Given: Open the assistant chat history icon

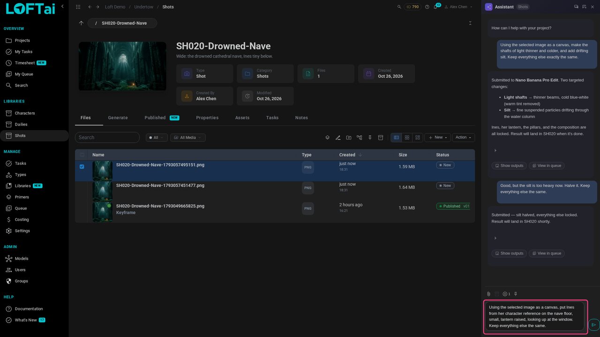Looking at the screenshot, I should click(576, 7).
